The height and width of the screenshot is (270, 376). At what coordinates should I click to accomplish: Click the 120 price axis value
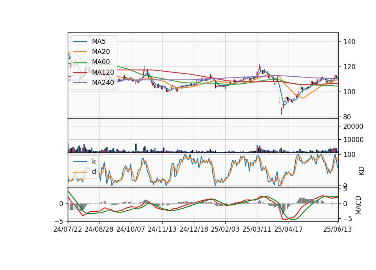[349, 67]
